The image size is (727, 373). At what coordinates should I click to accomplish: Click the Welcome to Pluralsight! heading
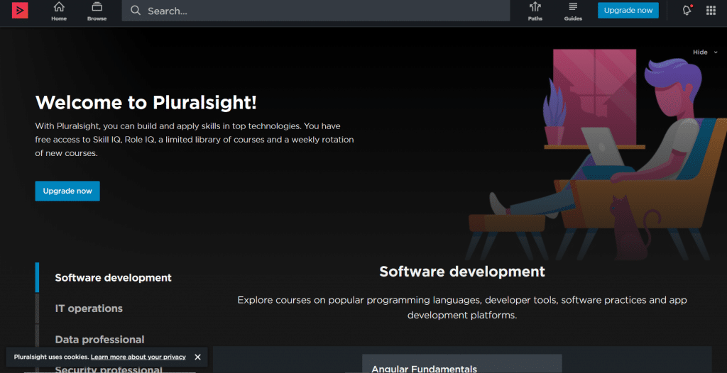coord(146,102)
